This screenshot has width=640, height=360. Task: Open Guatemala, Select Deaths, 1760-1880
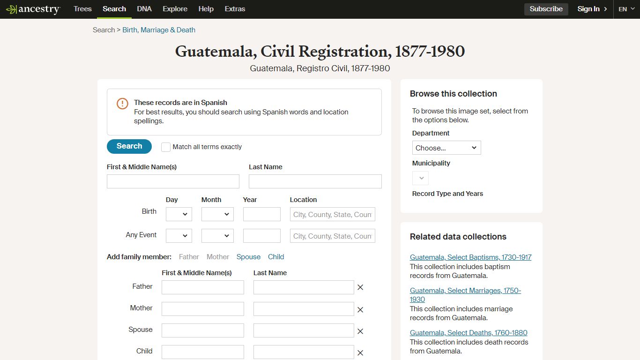[x=469, y=333]
